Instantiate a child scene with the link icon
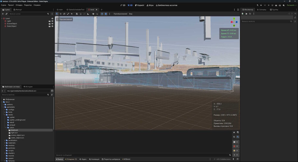Viewport: 298px width, 162px height. pyautogui.click(x=7, y=14)
